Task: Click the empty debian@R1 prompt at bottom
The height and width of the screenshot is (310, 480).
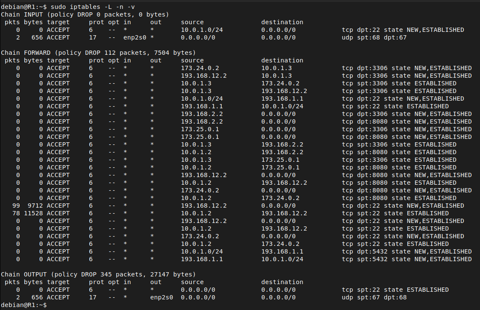Action: 24,305
